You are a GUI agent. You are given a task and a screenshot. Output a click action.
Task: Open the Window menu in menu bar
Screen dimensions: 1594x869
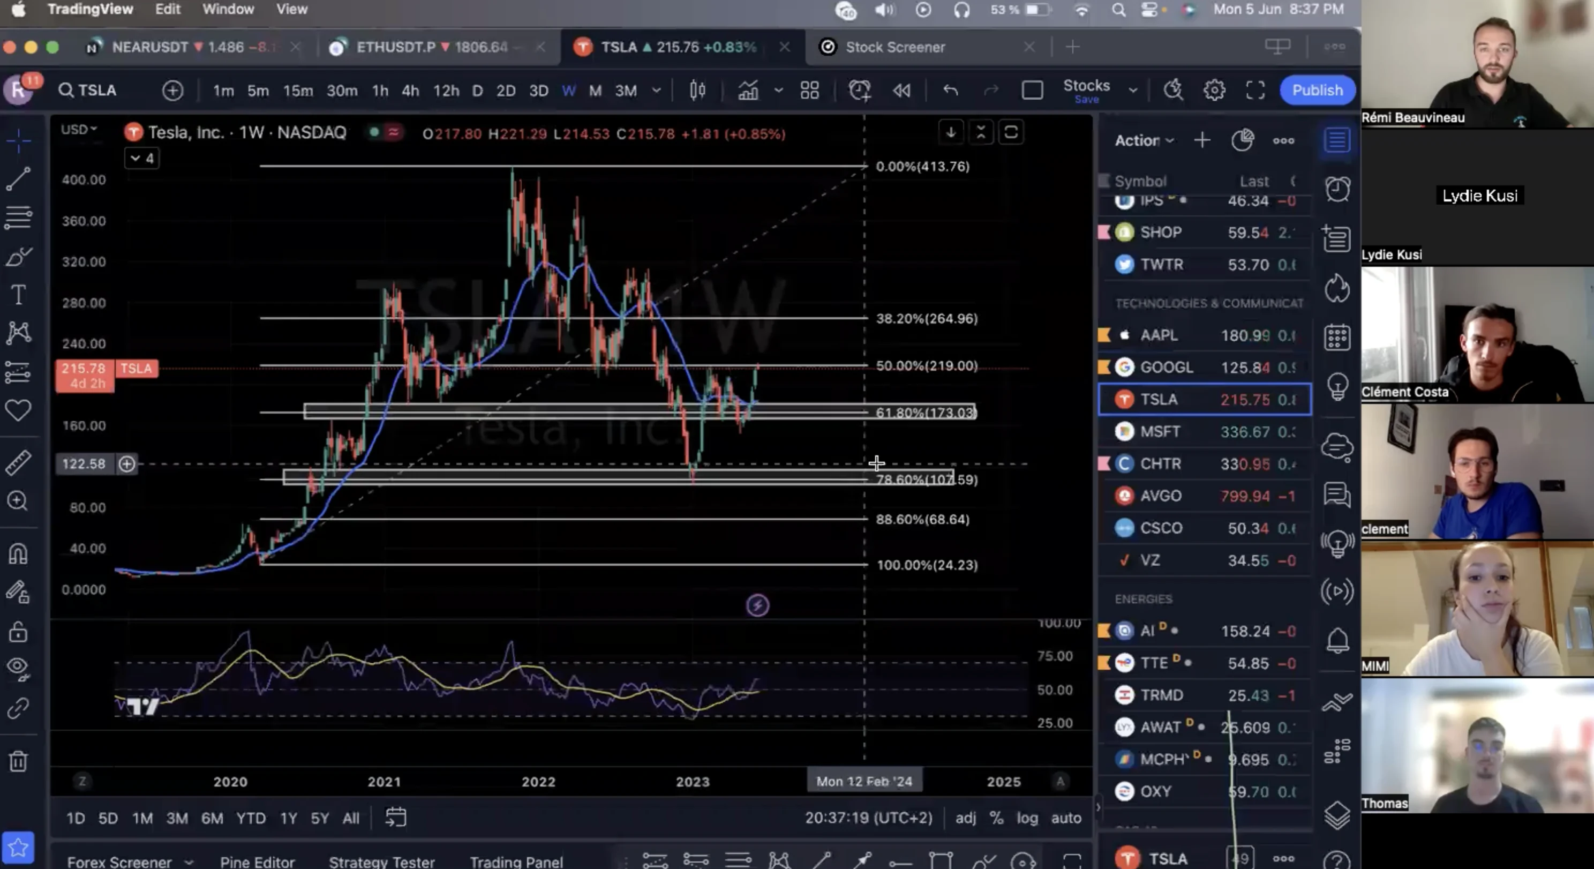click(x=228, y=9)
